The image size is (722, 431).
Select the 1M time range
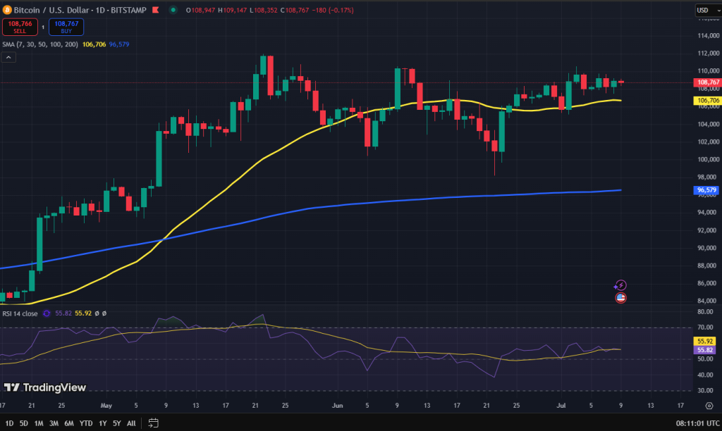click(39, 423)
